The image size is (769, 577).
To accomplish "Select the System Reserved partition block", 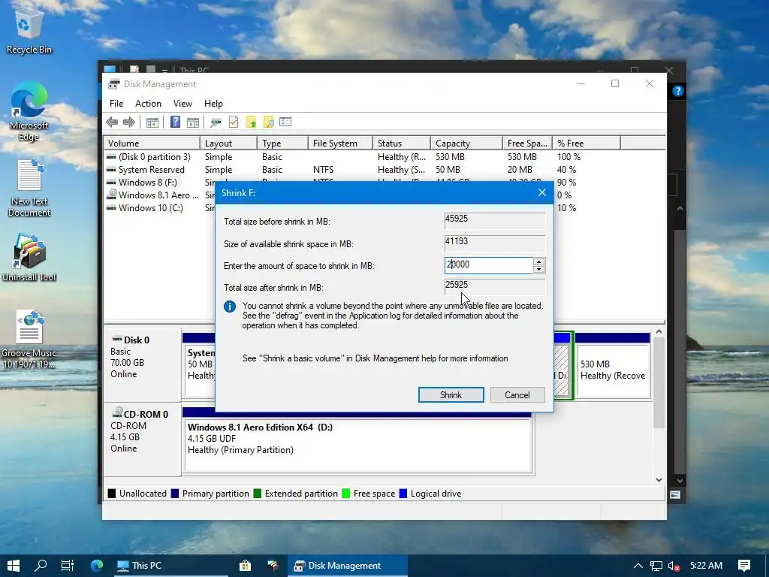I will (x=198, y=366).
